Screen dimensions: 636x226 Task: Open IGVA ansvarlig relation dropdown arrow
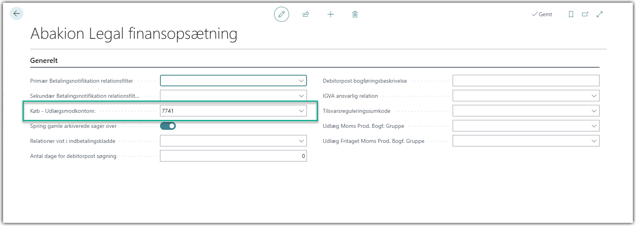pyautogui.click(x=594, y=96)
